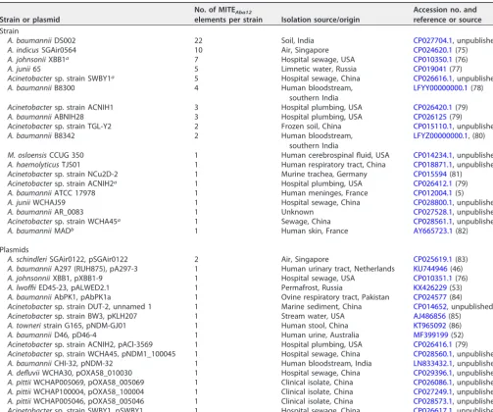Select 'Permafrost, Russia' isolation source
Image resolution: width=493 pixels, height=412 pixels.
312,287
